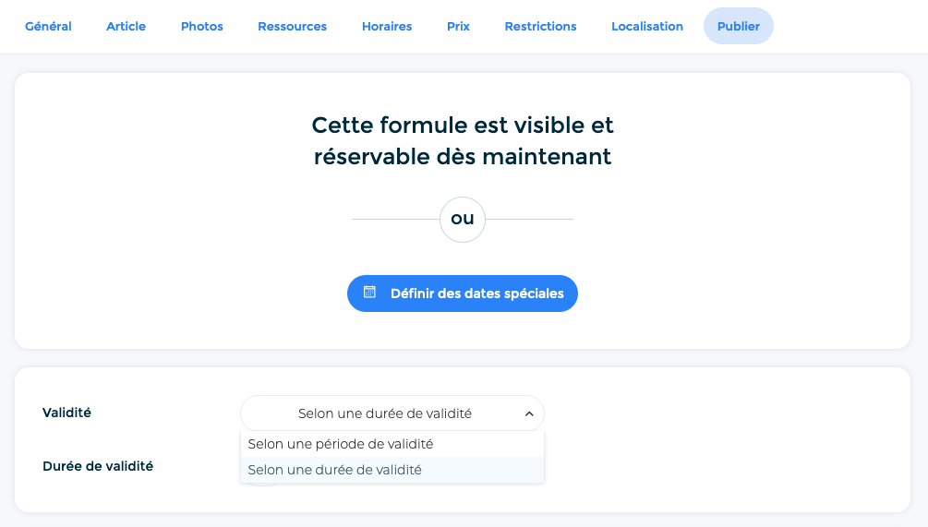928x527 pixels.
Task: Go to the Localisation tab
Action: [x=647, y=26]
